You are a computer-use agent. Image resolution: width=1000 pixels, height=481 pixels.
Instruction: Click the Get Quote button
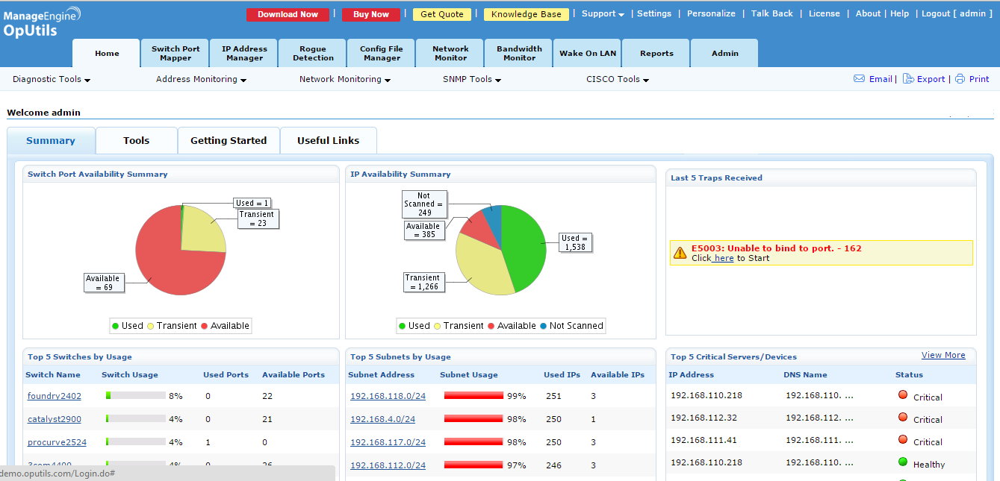pyautogui.click(x=442, y=14)
